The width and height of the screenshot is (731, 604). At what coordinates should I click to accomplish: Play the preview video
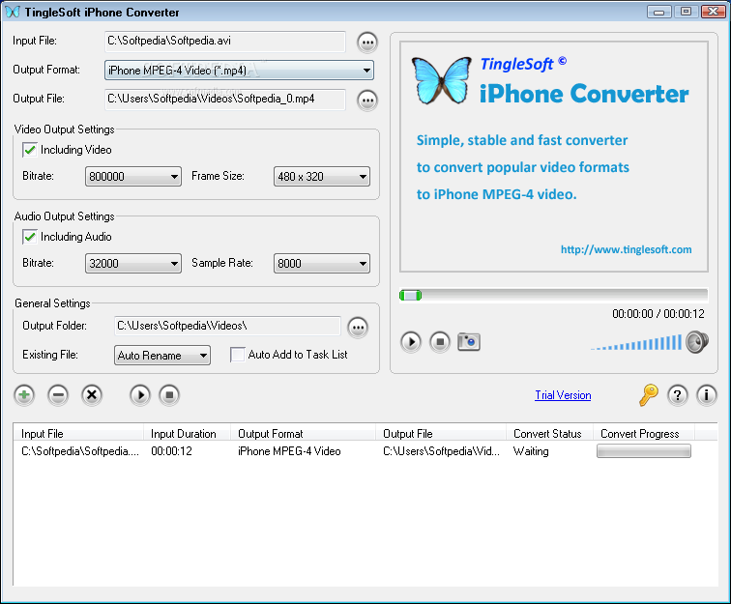411,342
